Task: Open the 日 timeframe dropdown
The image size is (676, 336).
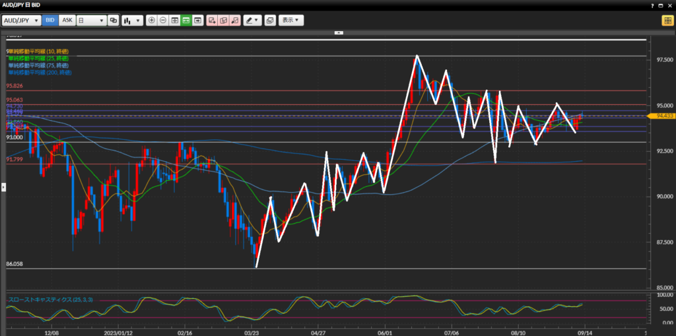Action: [91, 20]
